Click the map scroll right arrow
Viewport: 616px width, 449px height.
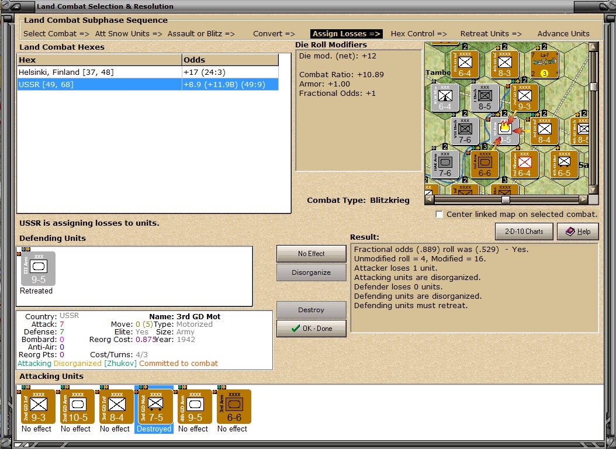(x=584, y=199)
